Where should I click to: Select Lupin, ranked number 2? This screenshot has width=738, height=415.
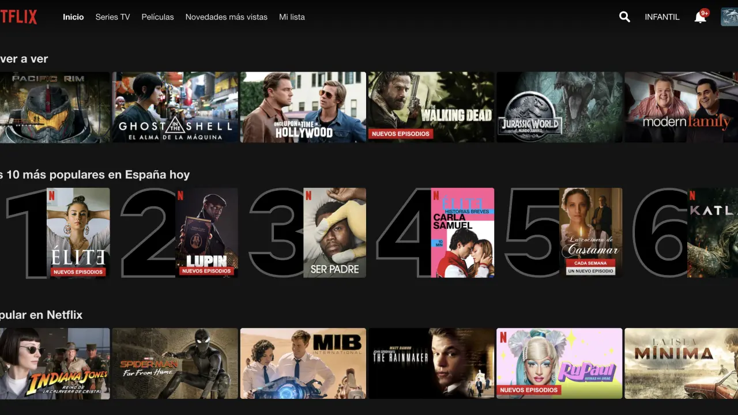click(x=206, y=233)
